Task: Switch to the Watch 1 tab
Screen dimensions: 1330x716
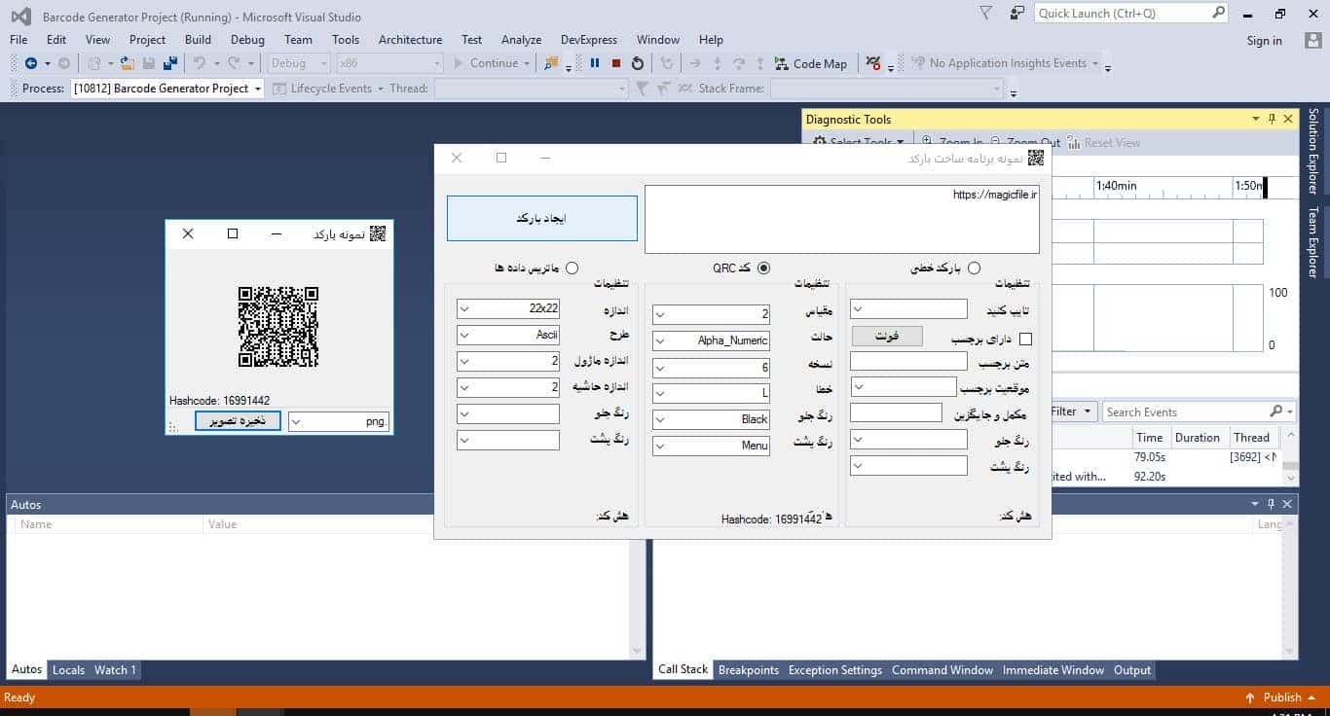Action: pyautogui.click(x=115, y=669)
